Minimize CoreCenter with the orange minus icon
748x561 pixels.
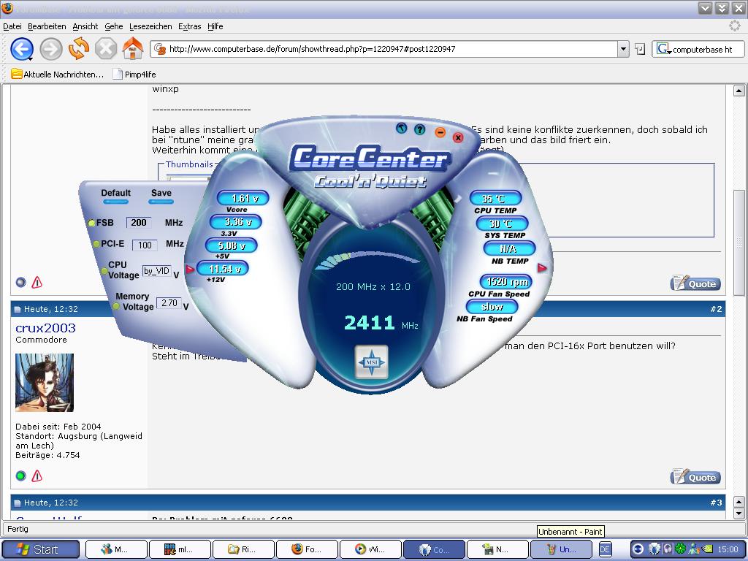click(440, 132)
